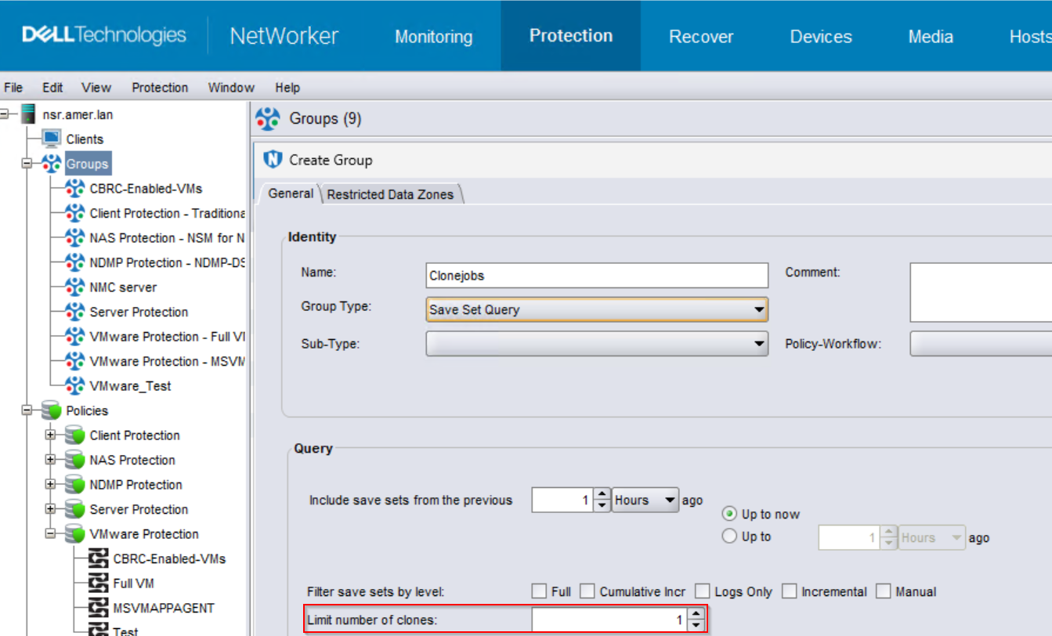Collapse the VMware Protection policy node
Screen dimensions: 1052x636
pyautogui.click(x=51, y=533)
